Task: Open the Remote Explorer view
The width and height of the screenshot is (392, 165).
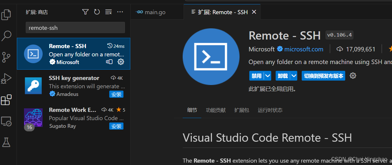Action: point(6,121)
